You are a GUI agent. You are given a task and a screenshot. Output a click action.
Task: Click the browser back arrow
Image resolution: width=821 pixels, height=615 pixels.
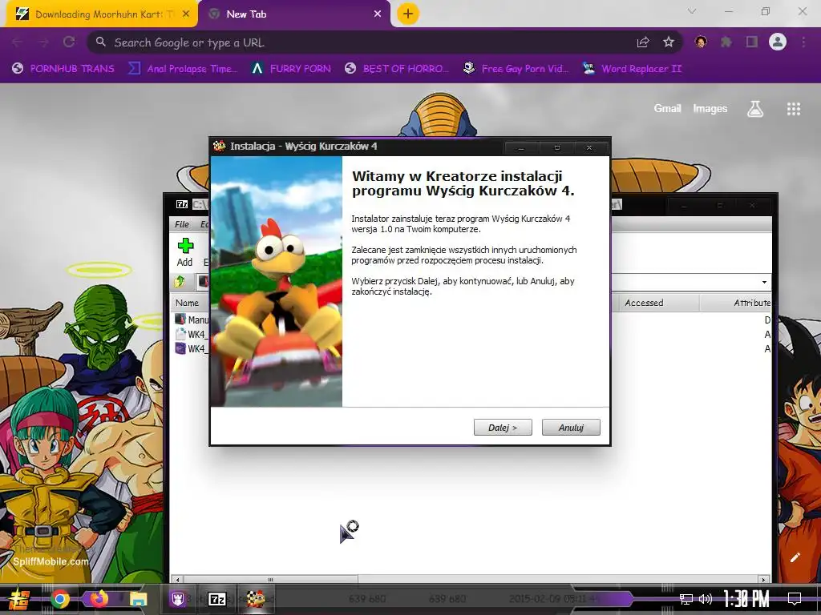click(x=18, y=42)
